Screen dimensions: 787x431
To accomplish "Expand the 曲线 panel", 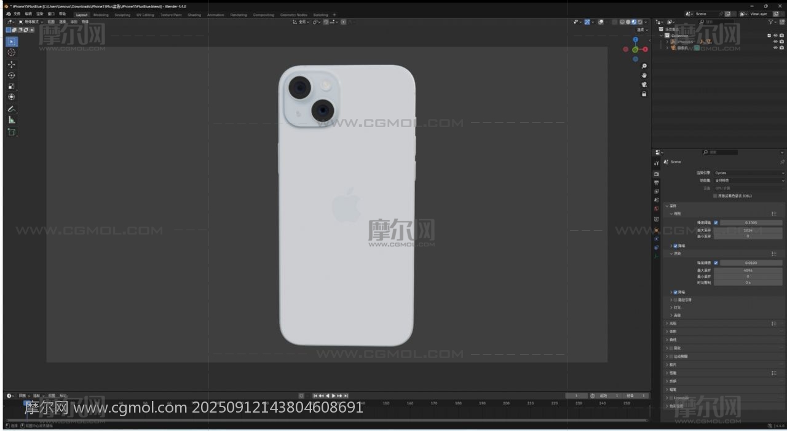I will (667, 340).
